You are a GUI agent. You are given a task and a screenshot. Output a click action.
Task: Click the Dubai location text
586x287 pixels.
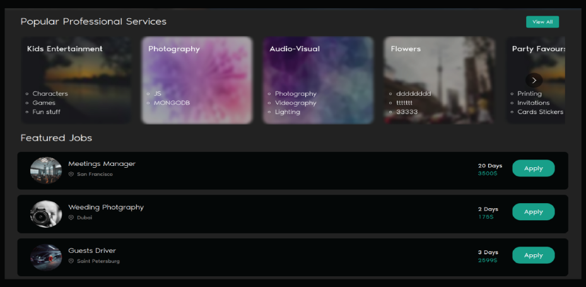pyautogui.click(x=85, y=218)
